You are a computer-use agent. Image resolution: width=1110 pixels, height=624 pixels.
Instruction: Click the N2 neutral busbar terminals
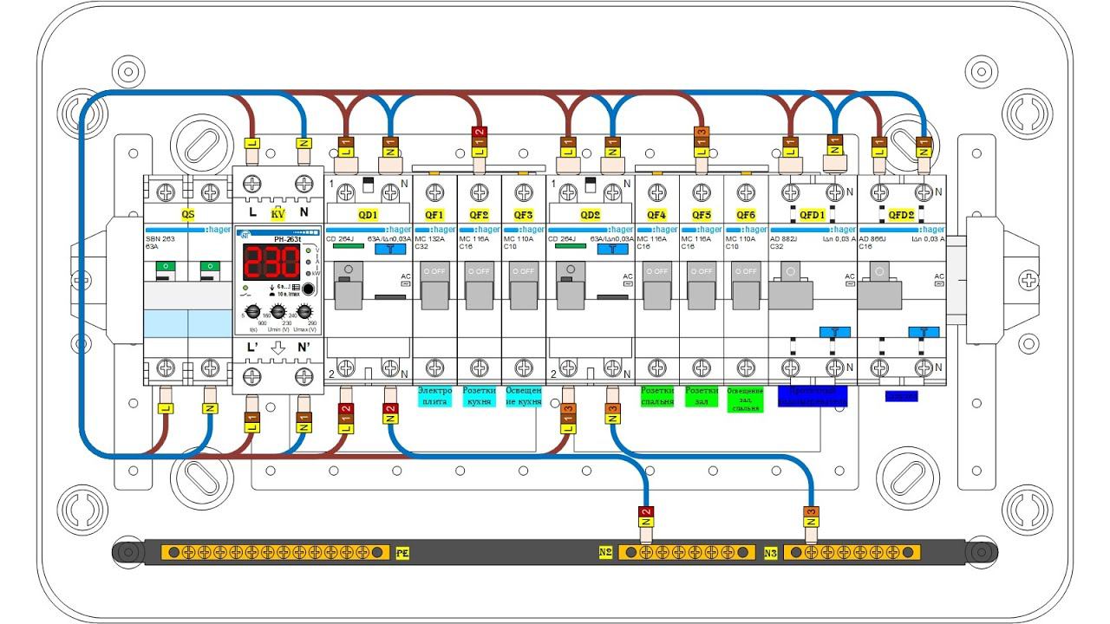pyautogui.click(x=687, y=552)
